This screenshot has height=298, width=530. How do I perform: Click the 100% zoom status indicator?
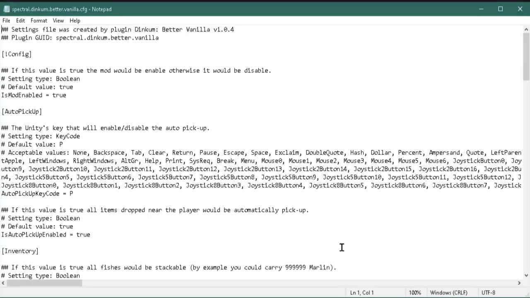click(415, 293)
